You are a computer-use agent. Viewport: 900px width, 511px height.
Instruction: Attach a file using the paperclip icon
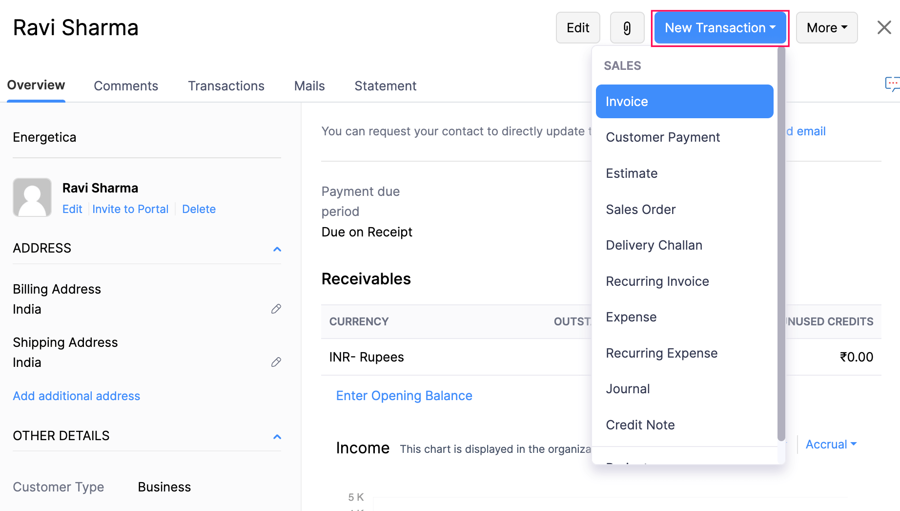coord(627,27)
